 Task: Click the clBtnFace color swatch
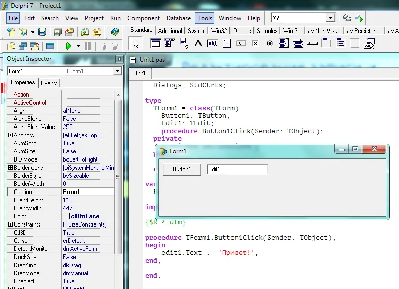66,216
